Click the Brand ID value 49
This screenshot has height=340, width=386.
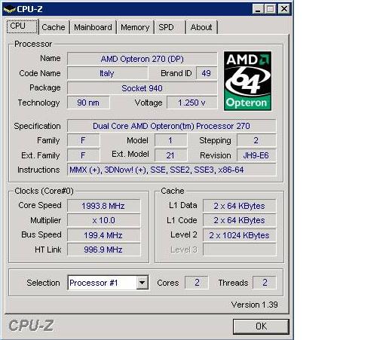tap(207, 73)
